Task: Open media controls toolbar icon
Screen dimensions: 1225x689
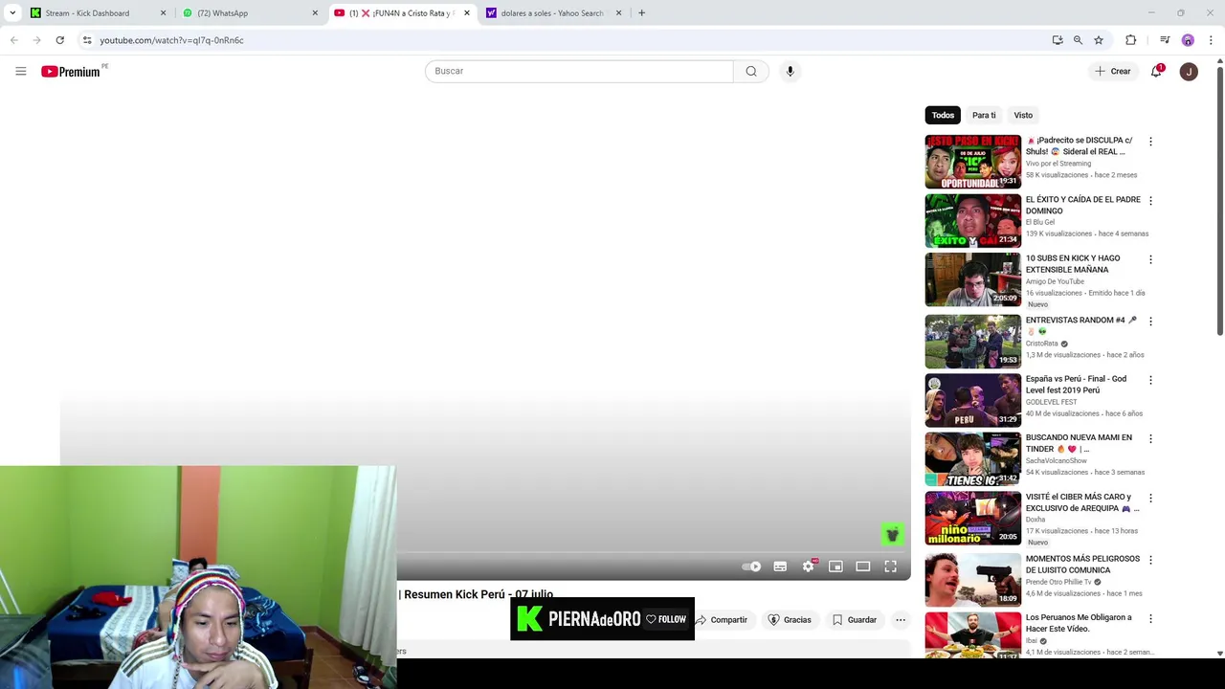Action: tap(1165, 40)
